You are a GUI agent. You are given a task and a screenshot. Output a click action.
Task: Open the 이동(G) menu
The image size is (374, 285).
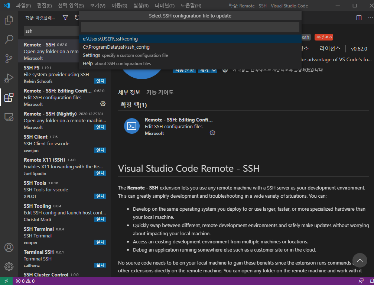click(x=119, y=6)
